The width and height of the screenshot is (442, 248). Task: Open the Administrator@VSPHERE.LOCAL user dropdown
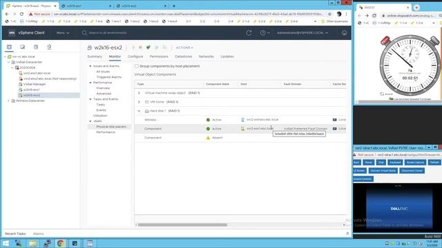[302, 33]
